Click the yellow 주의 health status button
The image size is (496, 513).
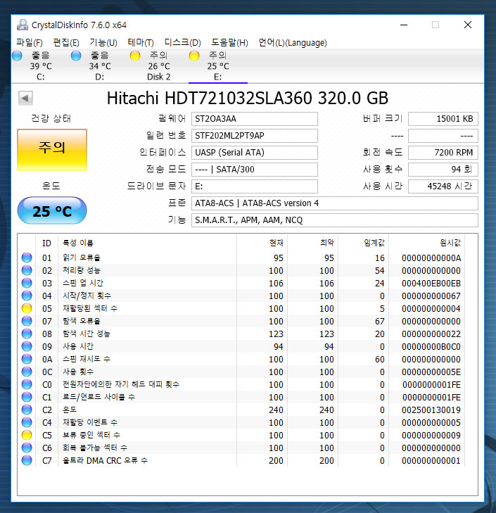[52, 149]
